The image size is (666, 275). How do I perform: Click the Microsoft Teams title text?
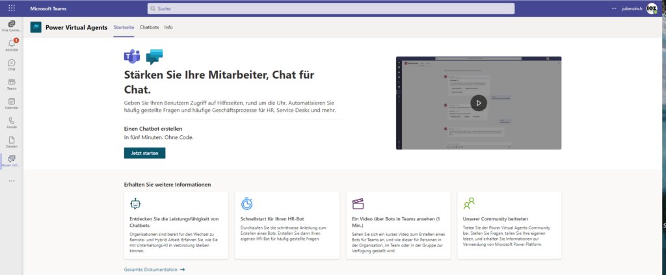click(48, 8)
